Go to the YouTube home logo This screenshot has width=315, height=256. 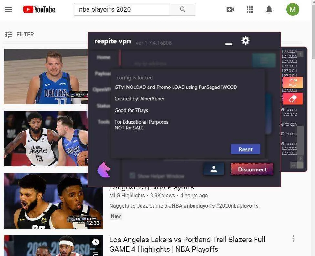pyautogui.click(x=39, y=9)
